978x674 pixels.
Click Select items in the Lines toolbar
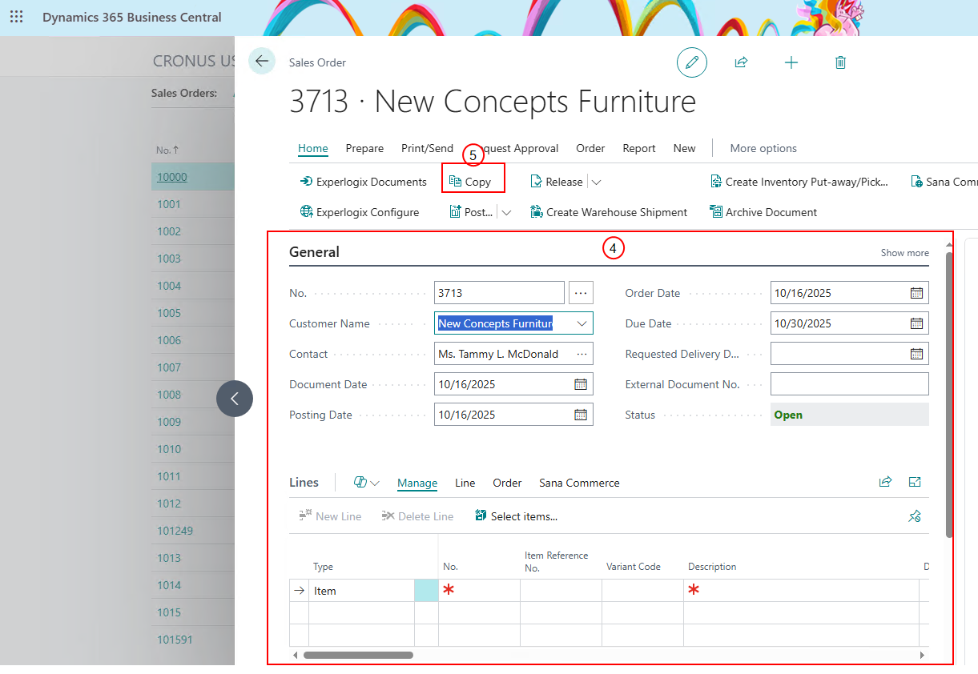click(x=516, y=516)
